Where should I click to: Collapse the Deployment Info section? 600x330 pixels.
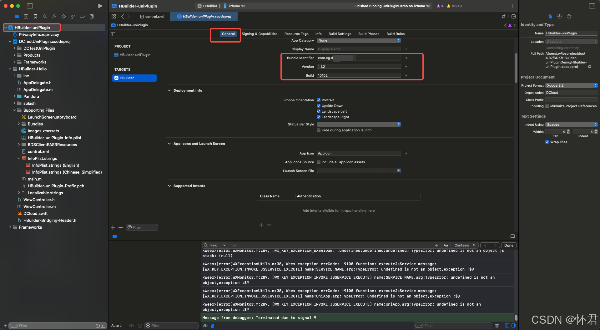coord(169,90)
